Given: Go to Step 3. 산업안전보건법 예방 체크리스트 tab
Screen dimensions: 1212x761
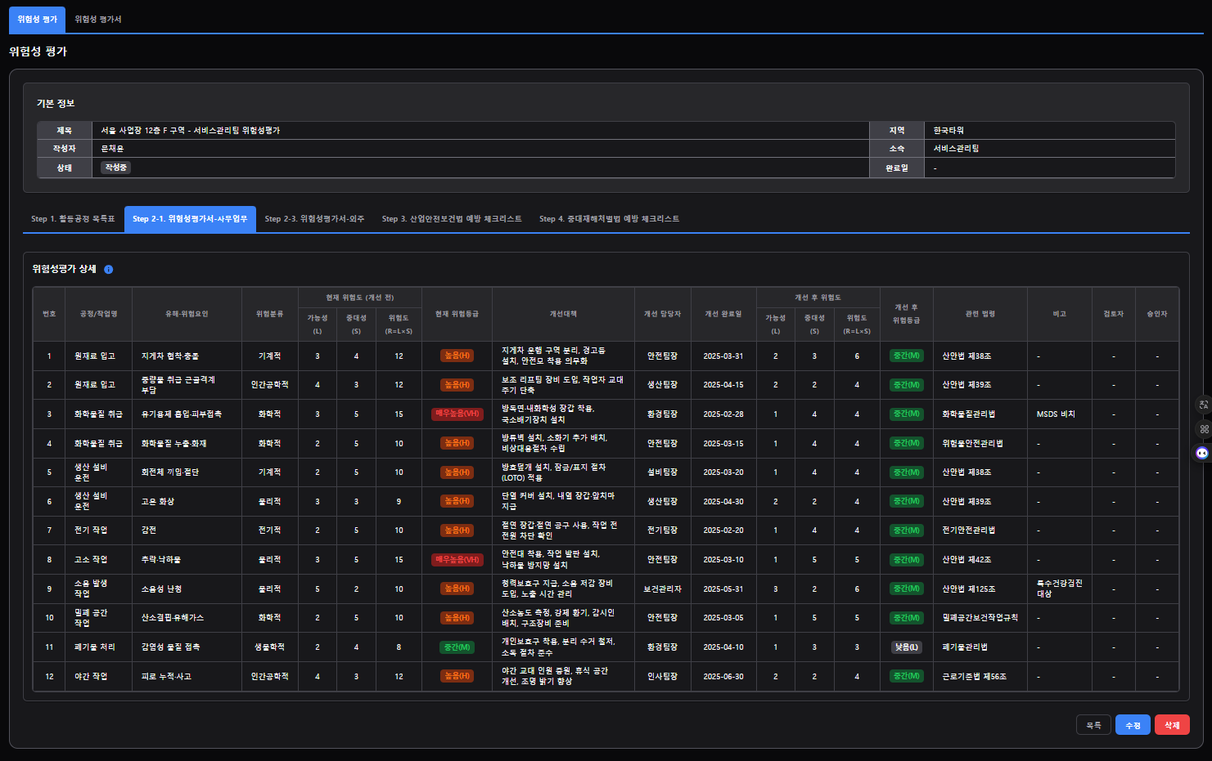Looking at the screenshot, I should click(452, 219).
